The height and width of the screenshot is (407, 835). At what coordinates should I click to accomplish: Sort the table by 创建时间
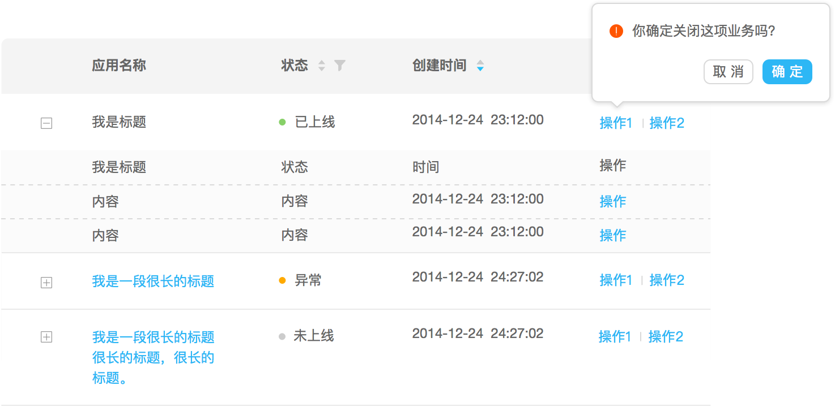(480, 66)
